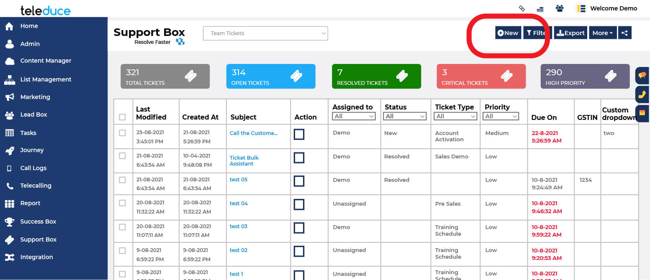Open the email panel
Viewport: 650px width, 280px height.
[x=642, y=113]
